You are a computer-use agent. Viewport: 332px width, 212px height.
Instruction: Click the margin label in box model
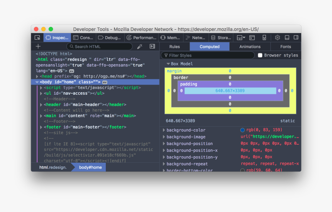coord(174,71)
